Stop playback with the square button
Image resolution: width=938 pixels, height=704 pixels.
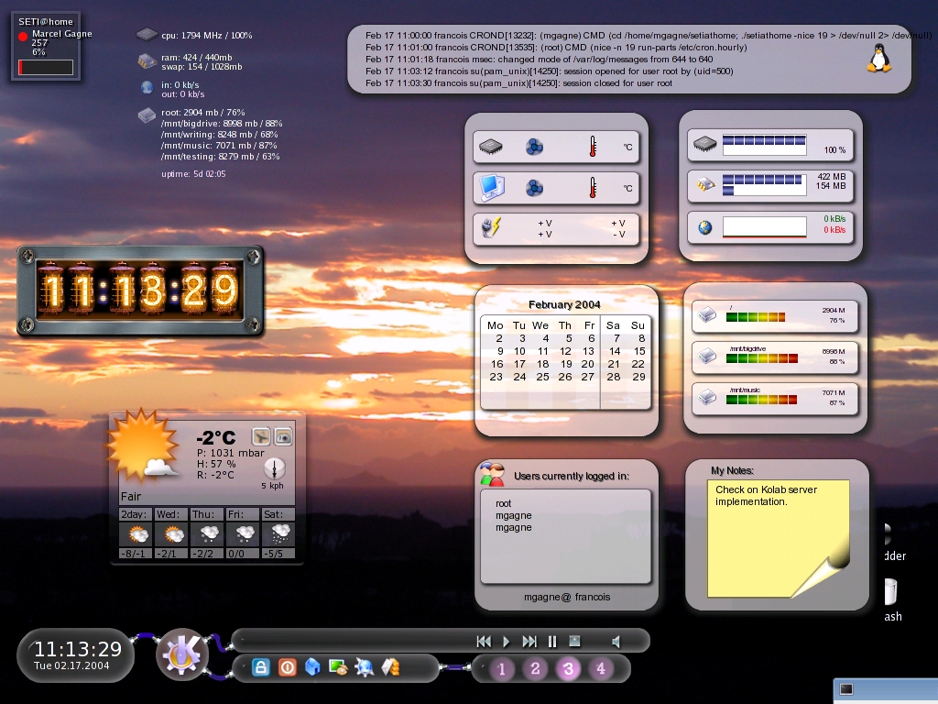coord(575,642)
